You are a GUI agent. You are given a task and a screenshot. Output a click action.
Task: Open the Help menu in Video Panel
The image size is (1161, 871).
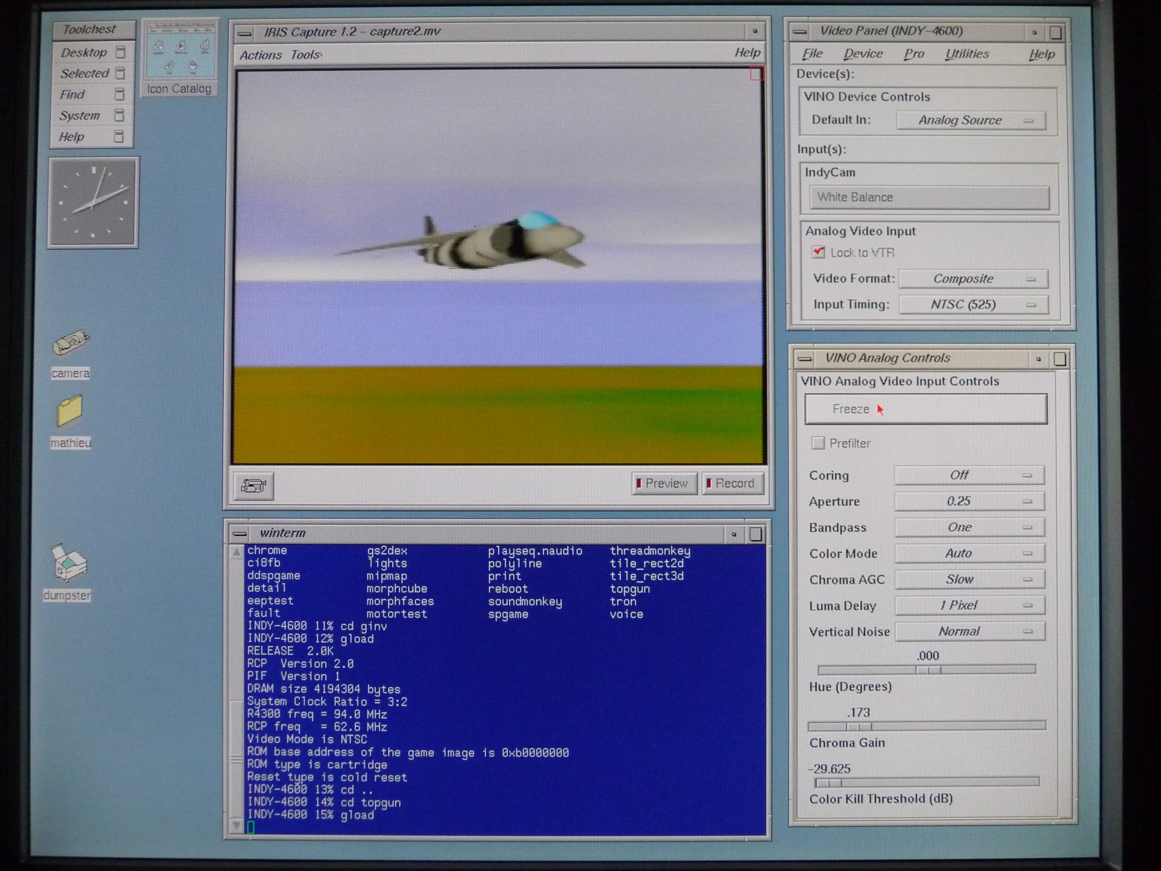(1042, 55)
